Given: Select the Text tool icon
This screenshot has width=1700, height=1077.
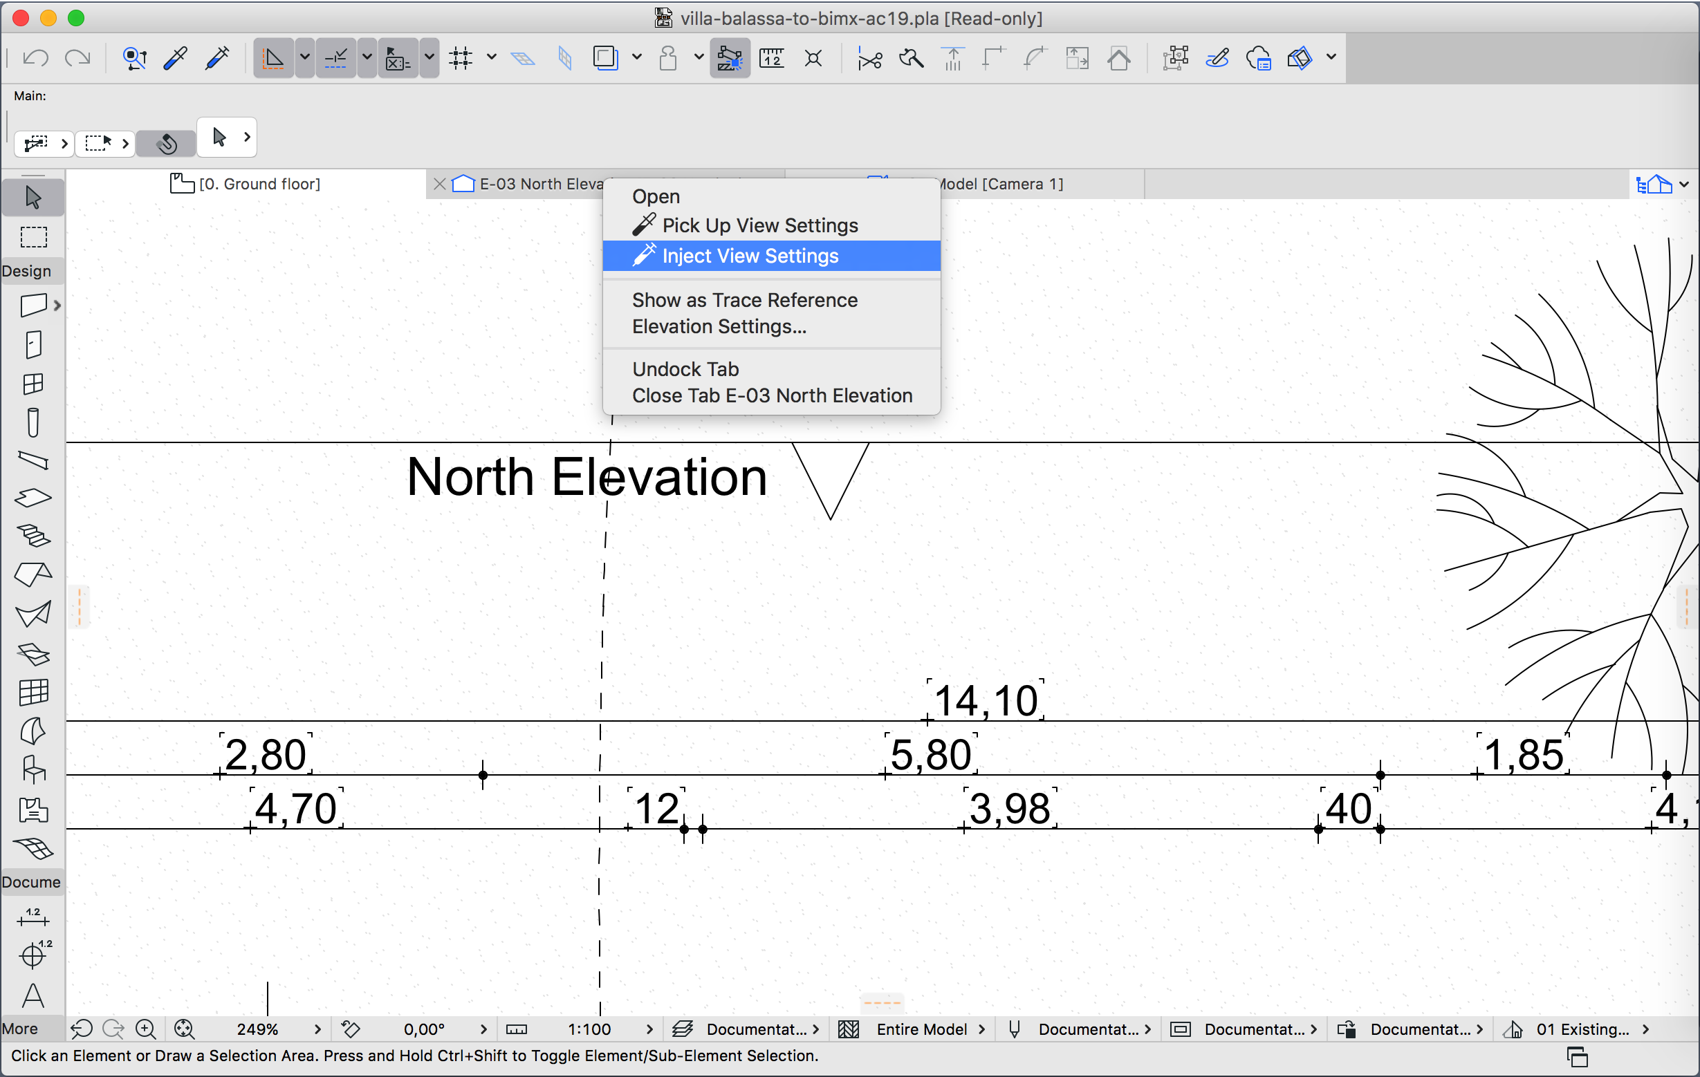Looking at the screenshot, I should (33, 996).
